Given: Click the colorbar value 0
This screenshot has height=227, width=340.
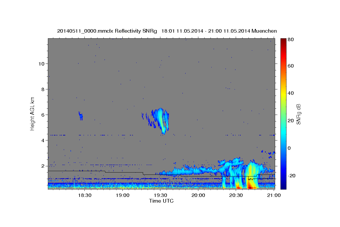Looking at the screenshot, I should tap(290, 148).
